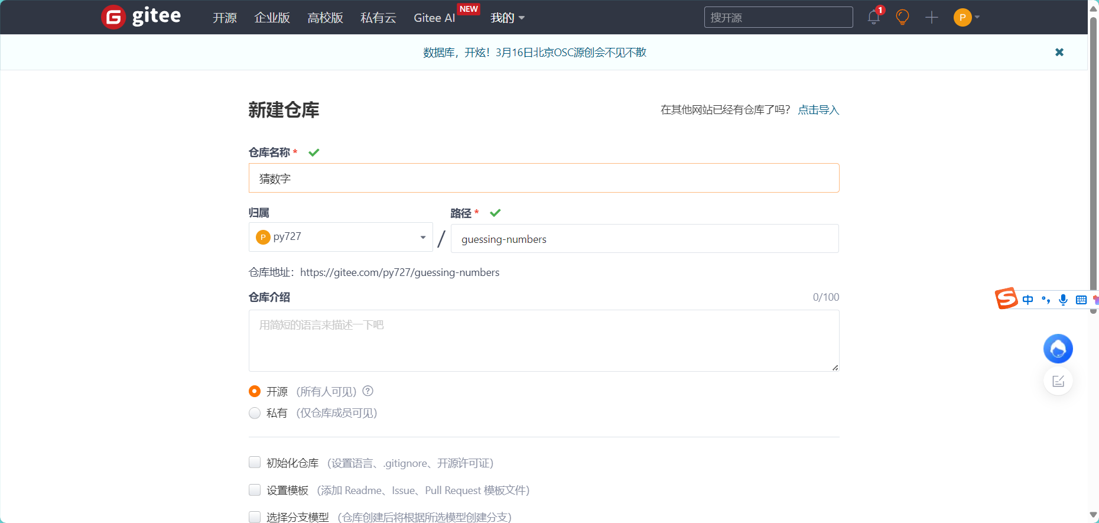This screenshot has width=1099, height=523.
Task: Click the blue floating assistant button
Action: 1058,349
